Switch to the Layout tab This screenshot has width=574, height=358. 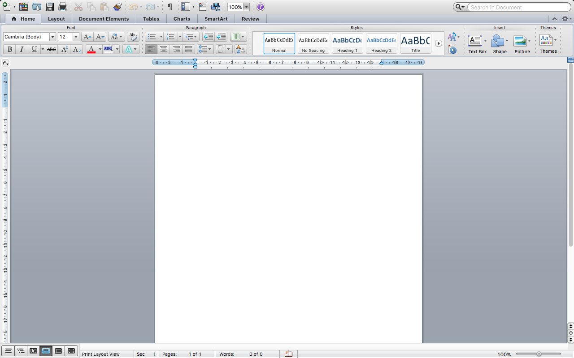57,19
